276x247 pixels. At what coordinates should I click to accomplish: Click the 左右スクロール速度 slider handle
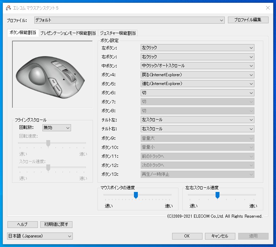[x=217, y=195]
